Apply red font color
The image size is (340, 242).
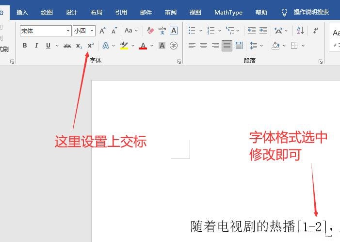click(143, 46)
